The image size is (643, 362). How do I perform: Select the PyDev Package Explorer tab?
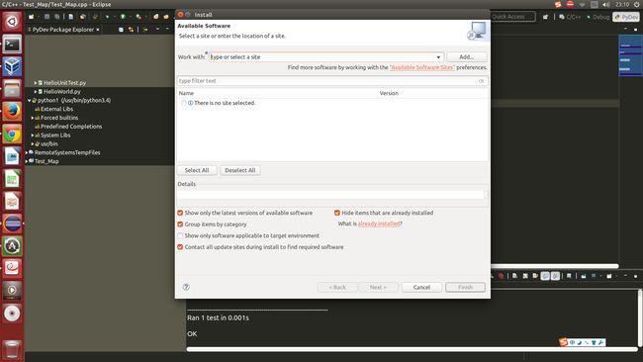(x=63, y=30)
